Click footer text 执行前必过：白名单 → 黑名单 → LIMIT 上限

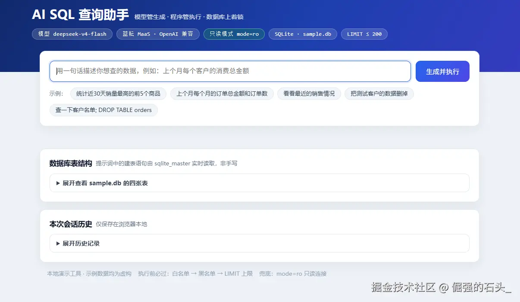[x=195, y=274]
